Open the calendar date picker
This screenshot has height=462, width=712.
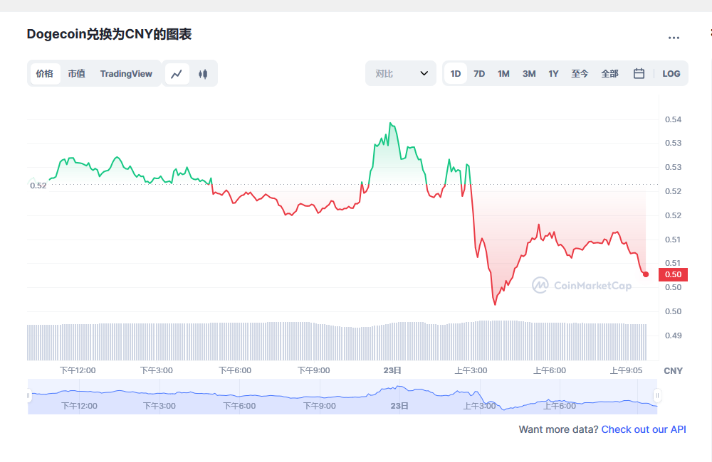638,73
